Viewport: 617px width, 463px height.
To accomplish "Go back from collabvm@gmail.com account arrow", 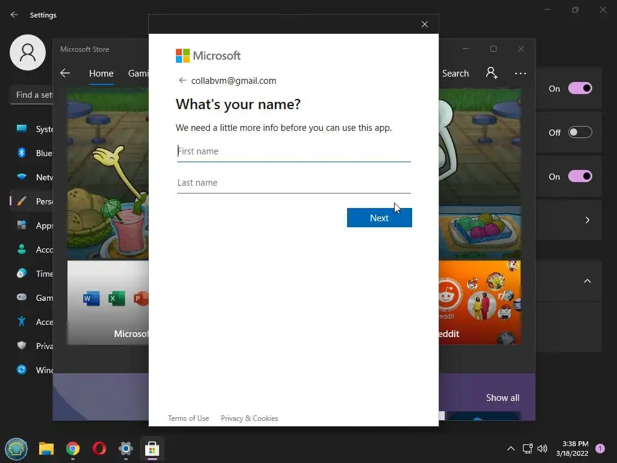I will (x=182, y=80).
